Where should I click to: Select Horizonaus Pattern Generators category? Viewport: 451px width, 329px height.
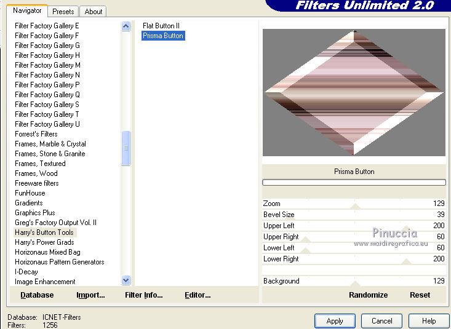click(x=60, y=262)
